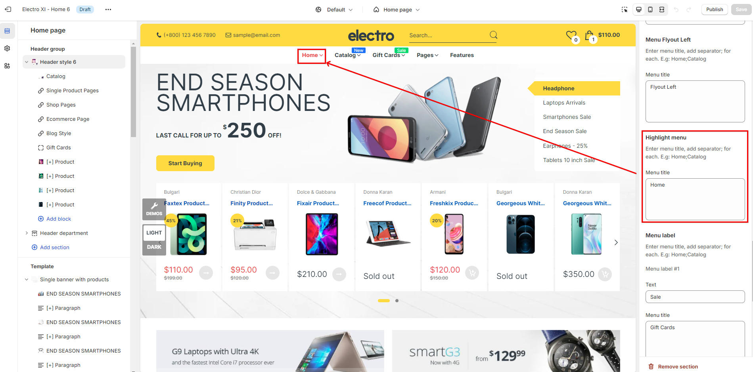Open the three-dot more actions menu
The height and width of the screenshot is (372, 753).
click(108, 10)
